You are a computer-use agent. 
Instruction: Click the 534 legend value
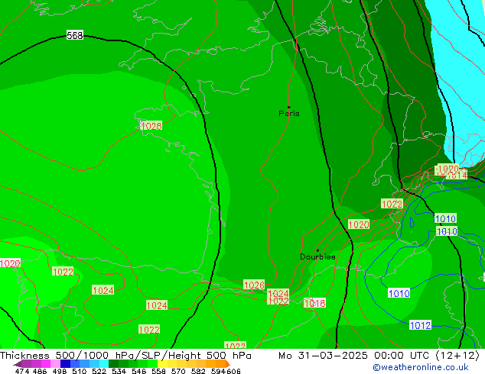119,371
